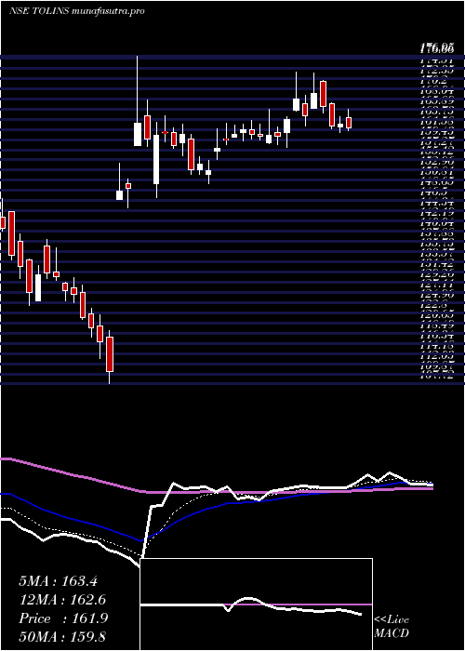The height and width of the screenshot is (651, 465).
Task: Click the '12MA : 162.6' value
Action: [x=62, y=600]
